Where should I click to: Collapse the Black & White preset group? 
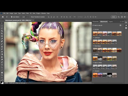(x=93, y=63)
